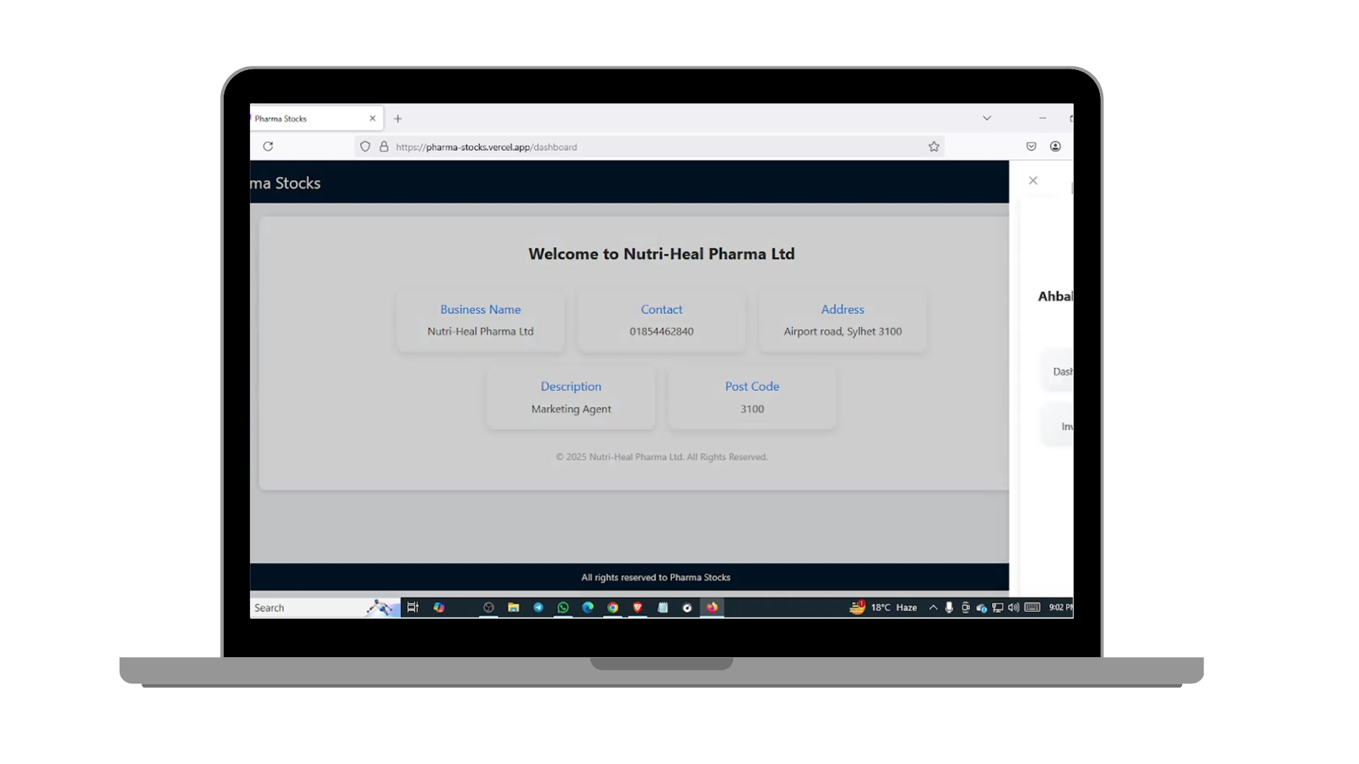Screen dimensions: 1359x764
Task: Open File Explorer from the taskbar
Action: pyautogui.click(x=513, y=608)
